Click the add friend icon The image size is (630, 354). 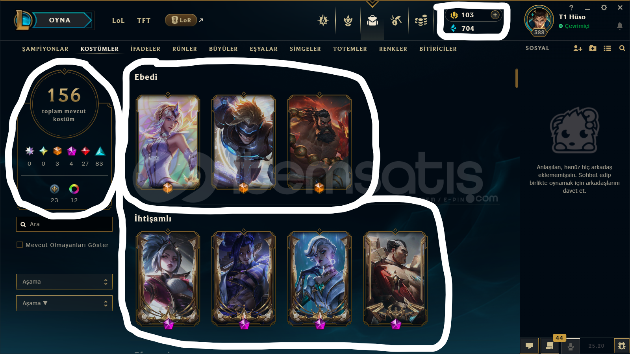click(x=578, y=48)
